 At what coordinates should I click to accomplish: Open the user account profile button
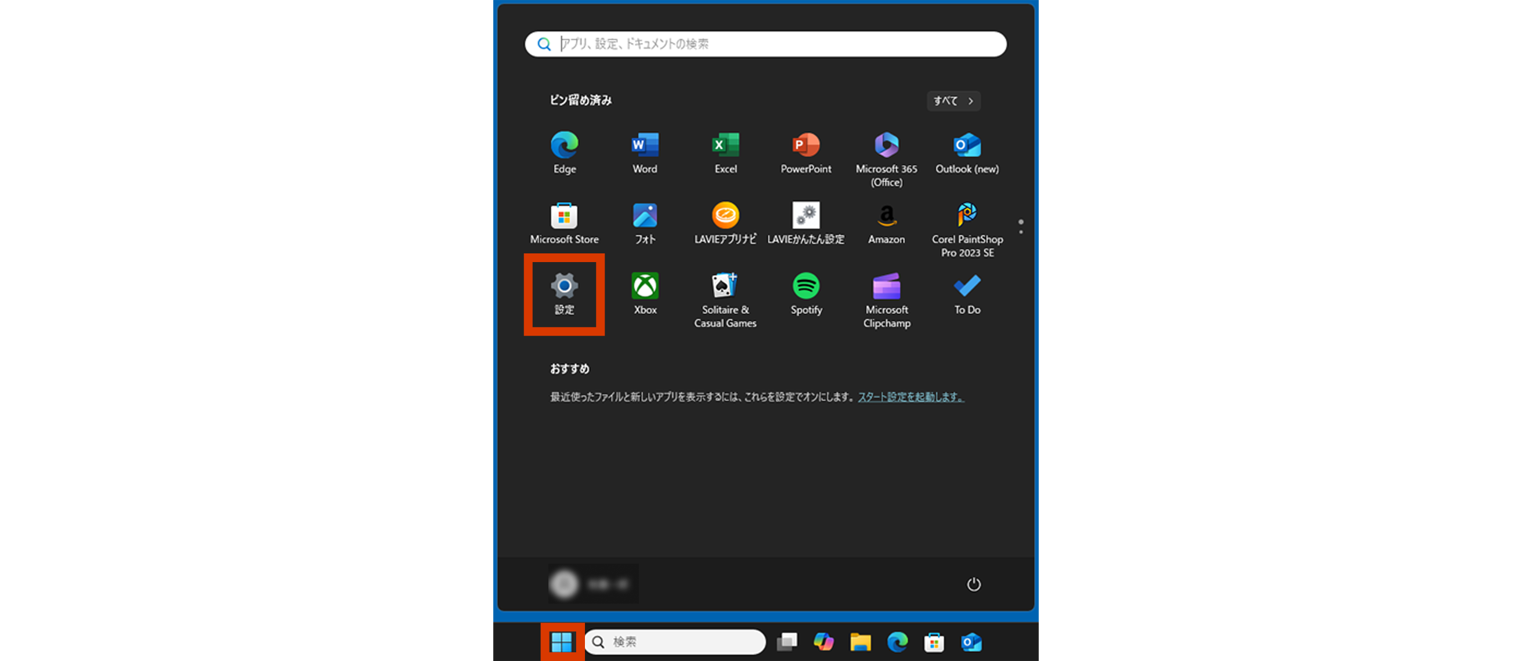pos(593,584)
